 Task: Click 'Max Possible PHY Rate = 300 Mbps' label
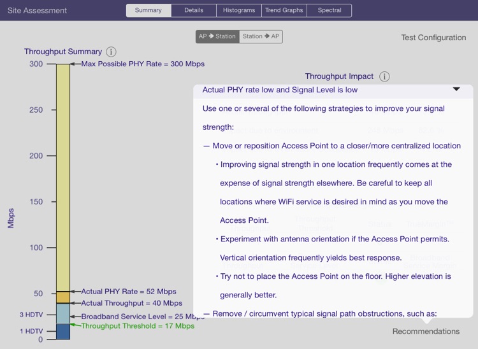point(143,64)
